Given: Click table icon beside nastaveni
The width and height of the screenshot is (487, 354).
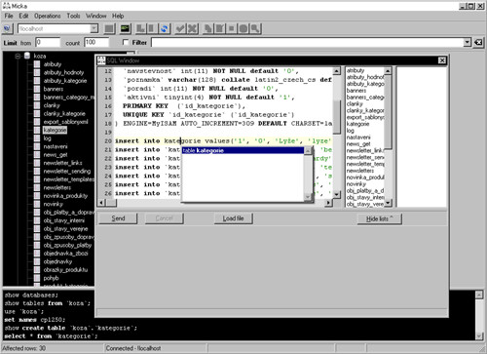Looking at the screenshot, I should pyautogui.click(x=37, y=146).
